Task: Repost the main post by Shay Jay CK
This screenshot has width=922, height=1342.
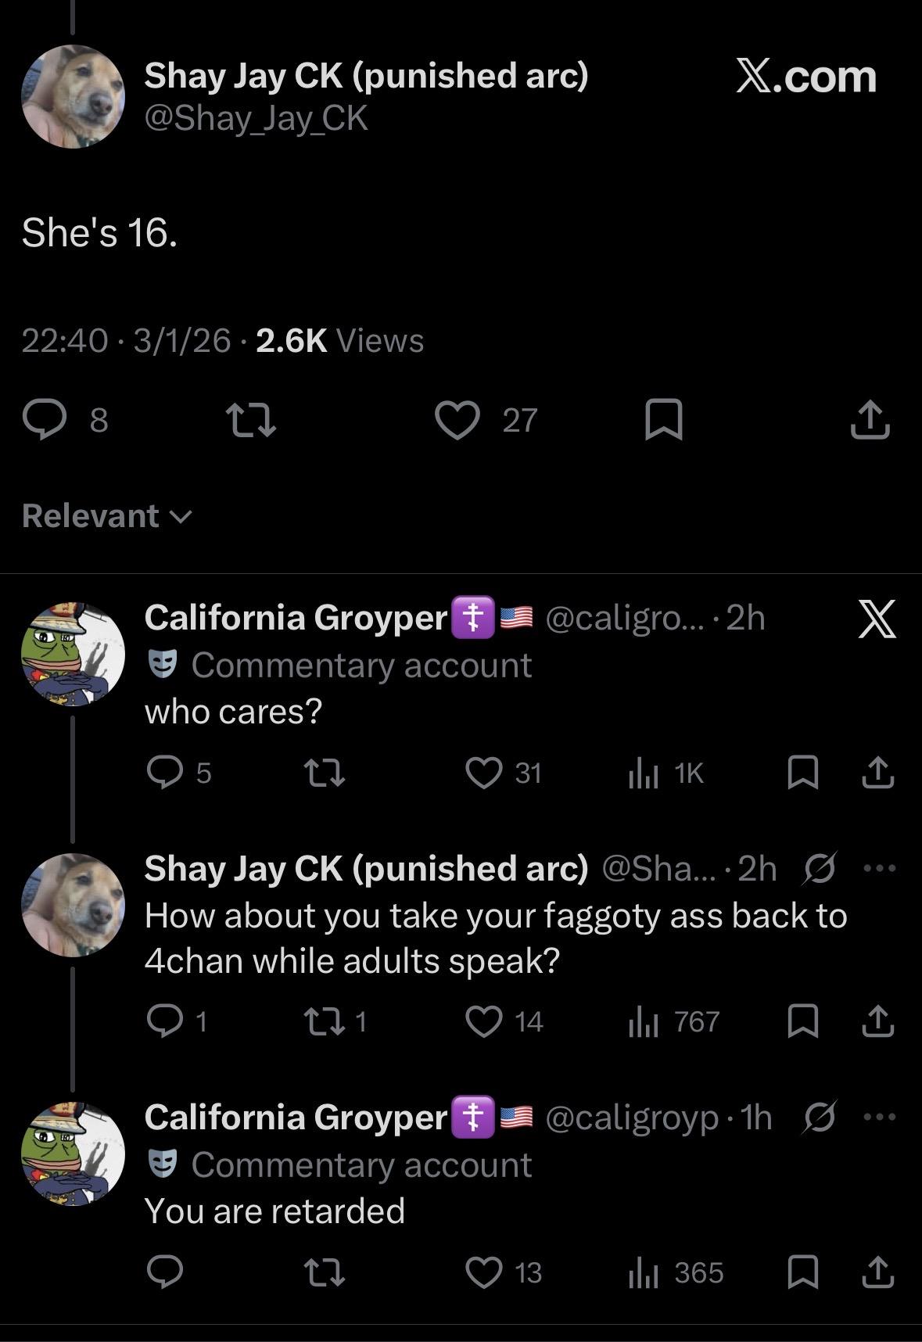Action: [250, 419]
